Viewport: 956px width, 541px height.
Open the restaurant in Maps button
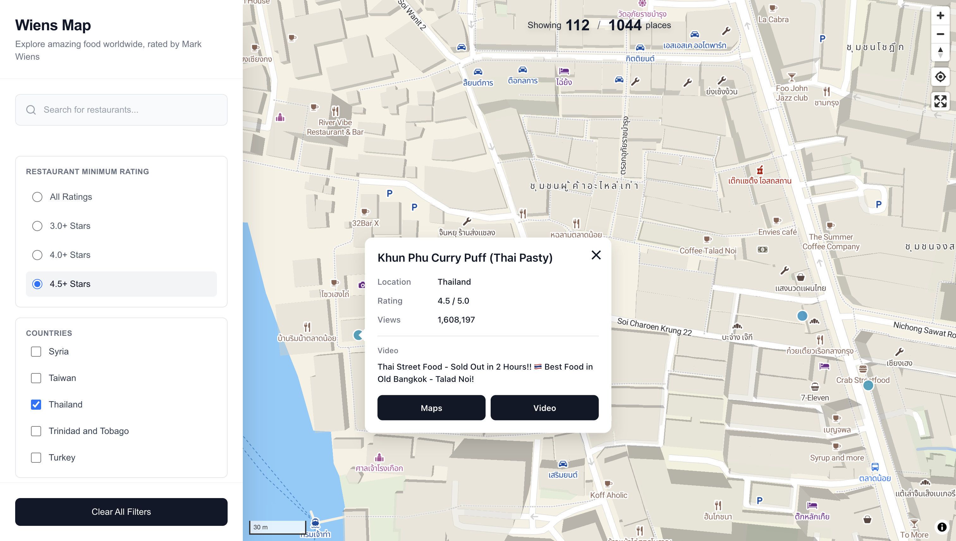(431, 407)
